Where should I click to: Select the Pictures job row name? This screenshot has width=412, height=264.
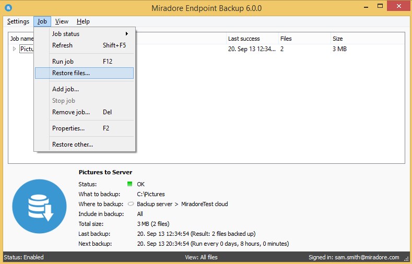click(27, 49)
